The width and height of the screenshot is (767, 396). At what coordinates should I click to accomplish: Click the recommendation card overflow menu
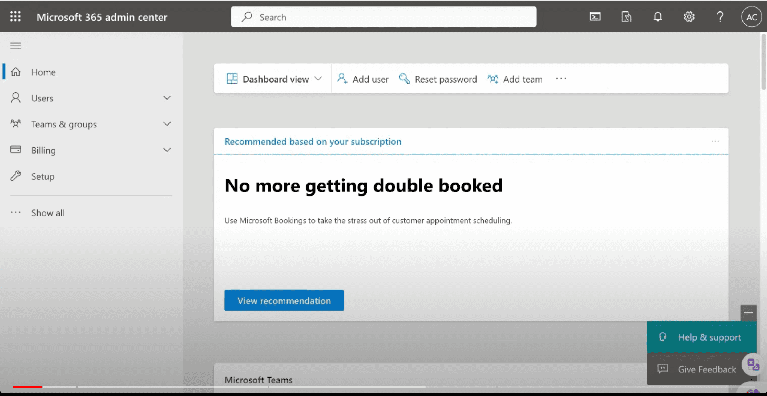(x=715, y=141)
